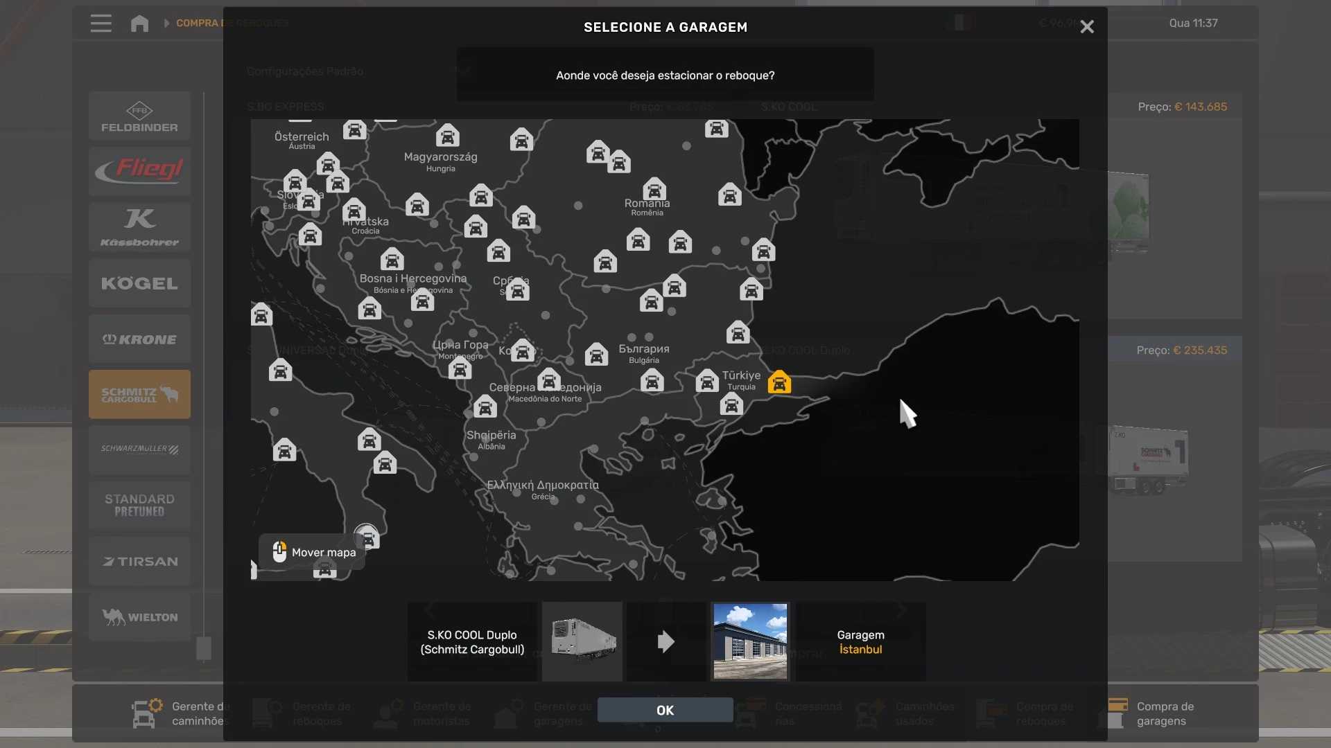1331x748 pixels.
Task: Select the Krone brand logo
Action: [x=139, y=339]
